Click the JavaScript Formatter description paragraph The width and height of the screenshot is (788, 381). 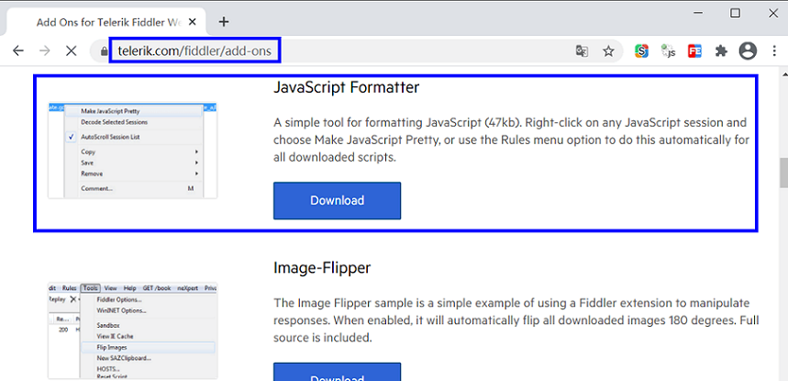pos(512,140)
